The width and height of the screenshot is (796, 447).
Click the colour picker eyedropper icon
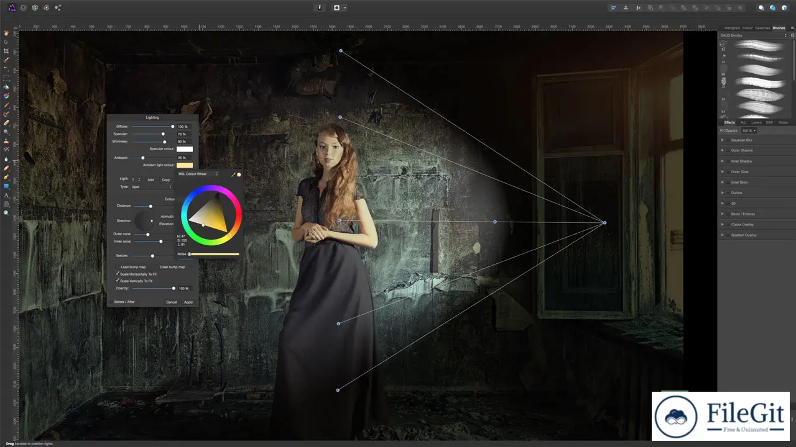point(234,174)
